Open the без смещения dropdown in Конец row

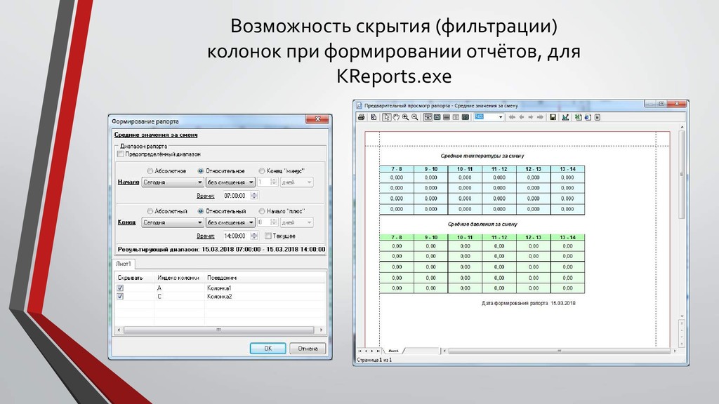click(x=230, y=222)
